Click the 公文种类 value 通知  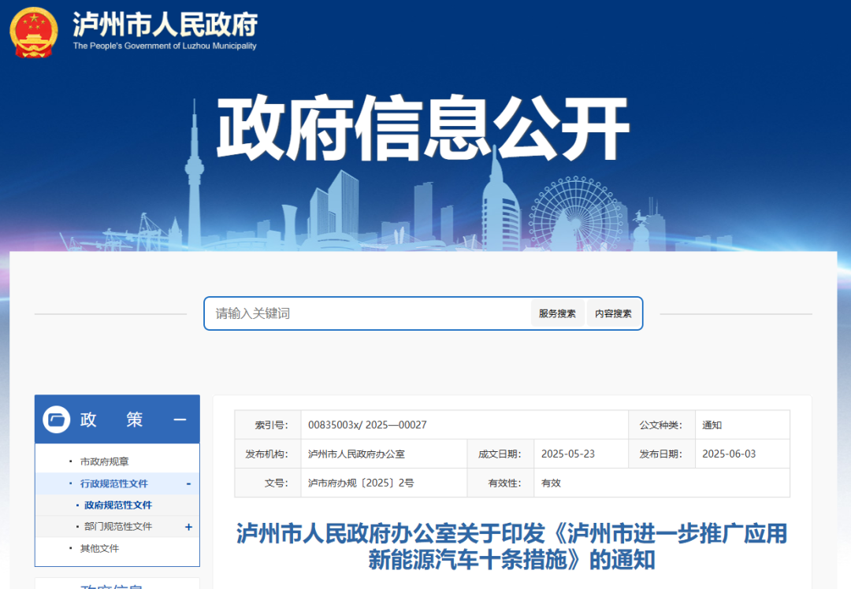pyautogui.click(x=712, y=424)
